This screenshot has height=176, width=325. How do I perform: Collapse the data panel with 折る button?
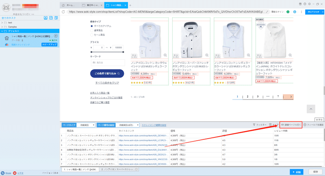319,120
